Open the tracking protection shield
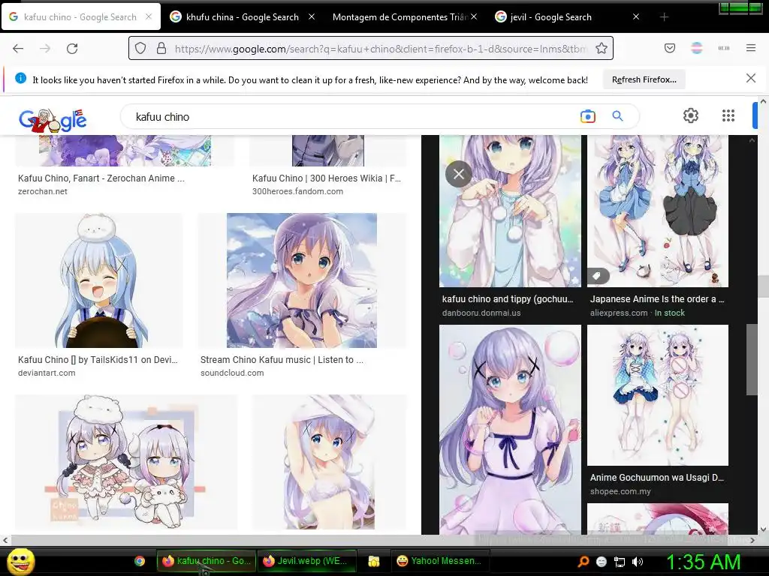The height and width of the screenshot is (576, 769). pos(140,48)
